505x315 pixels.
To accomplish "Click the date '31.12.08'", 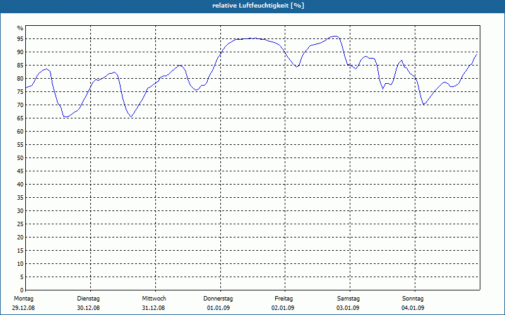I will point(153,308).
